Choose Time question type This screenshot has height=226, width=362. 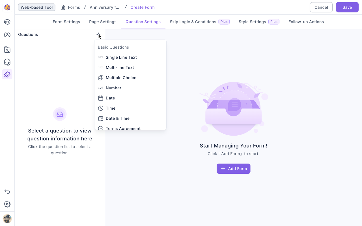[x=130, y=108]
